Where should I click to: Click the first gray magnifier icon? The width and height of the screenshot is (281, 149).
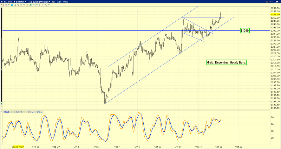click(21, 5)
